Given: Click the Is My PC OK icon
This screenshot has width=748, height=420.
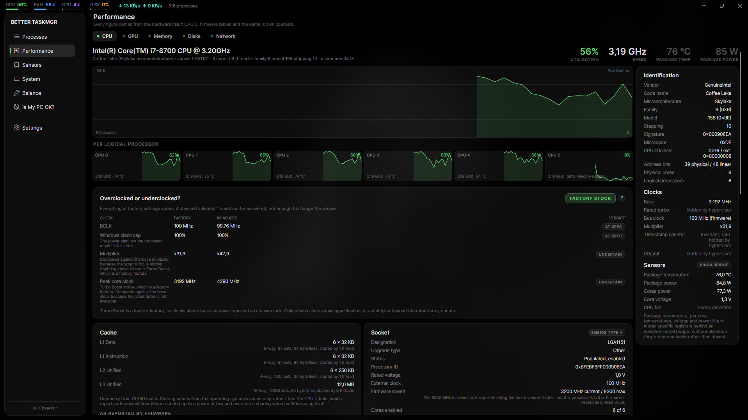Looking at the screenshot, I should coord(16,107).
